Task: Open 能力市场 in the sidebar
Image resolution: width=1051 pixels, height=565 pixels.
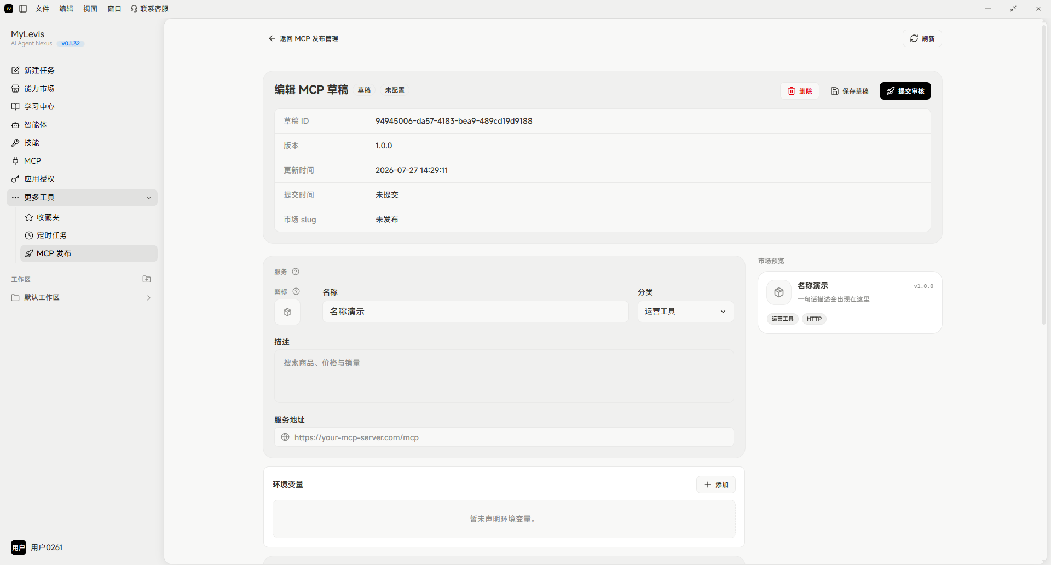Action: tap(82, 89)
